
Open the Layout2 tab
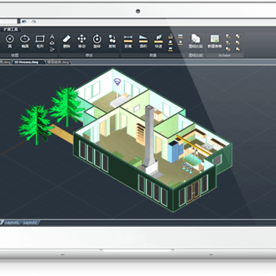30,222
